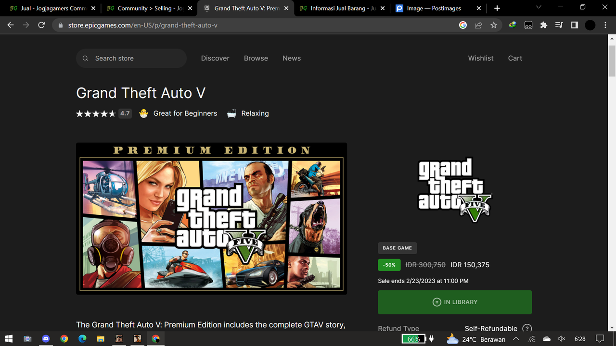Open the Premium Edition cover image

point(211,219)
